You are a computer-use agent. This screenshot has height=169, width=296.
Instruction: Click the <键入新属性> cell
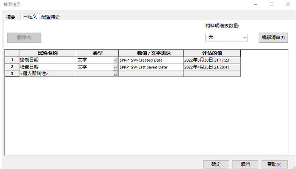(47, 74)
